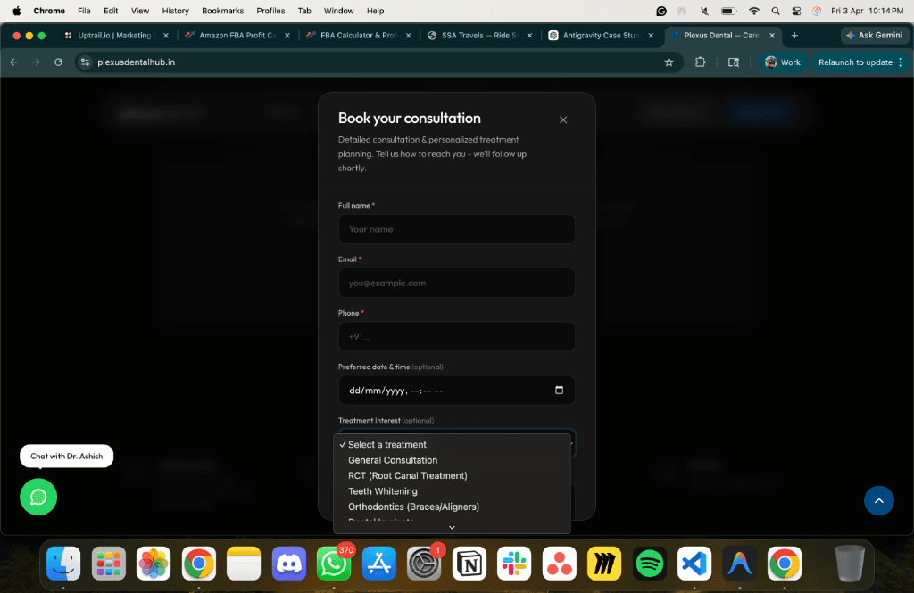
Task: Click the Relaunch to update button
Action: click(855, 62)
